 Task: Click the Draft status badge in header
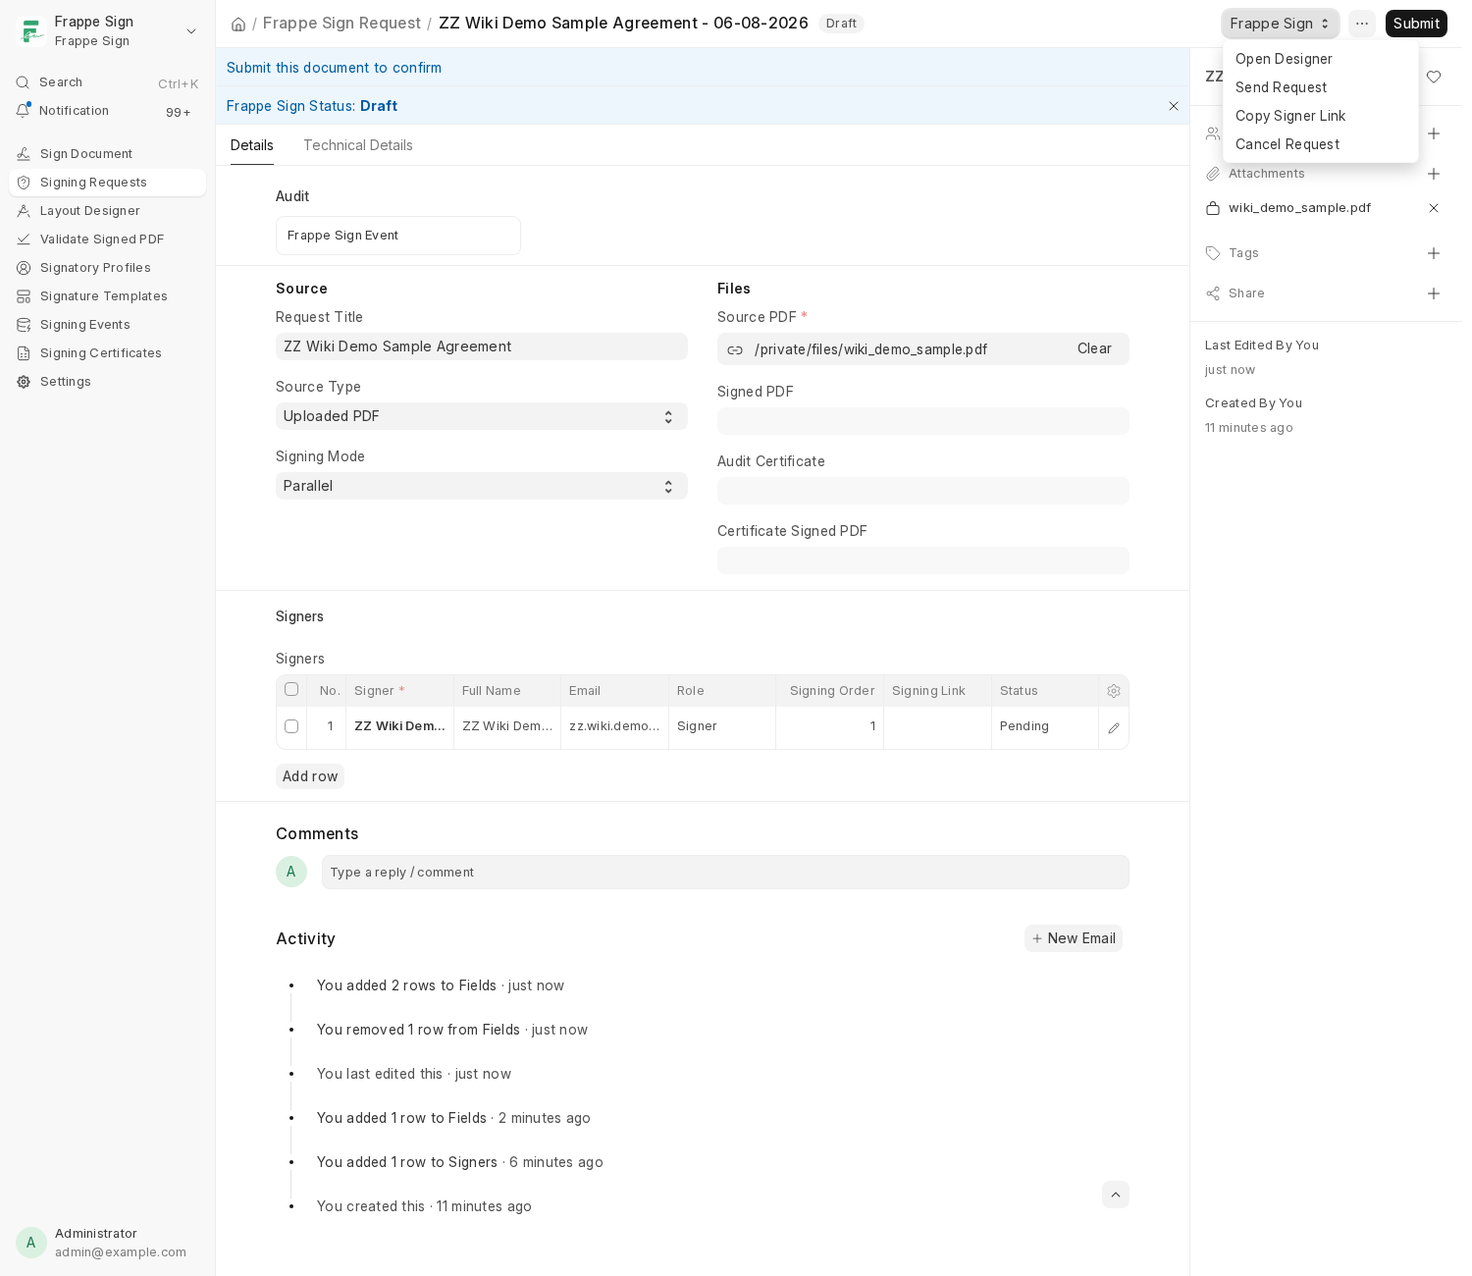pos(841,24)
